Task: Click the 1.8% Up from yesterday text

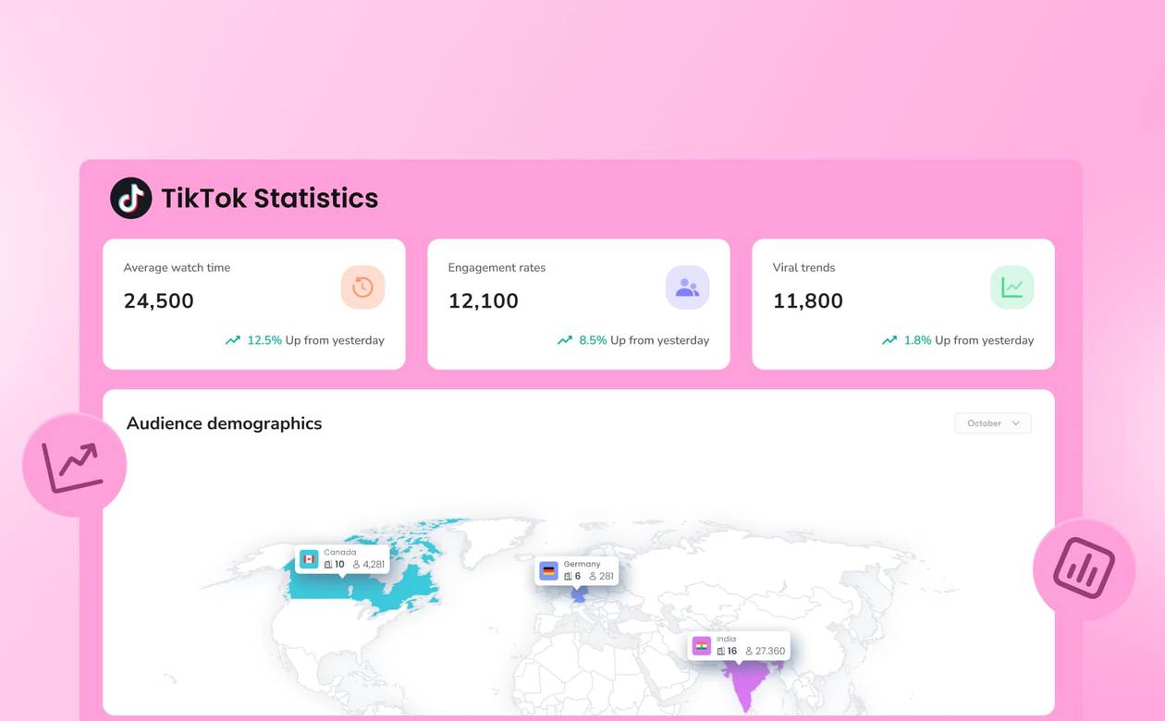Action: (x=969, y=340)
